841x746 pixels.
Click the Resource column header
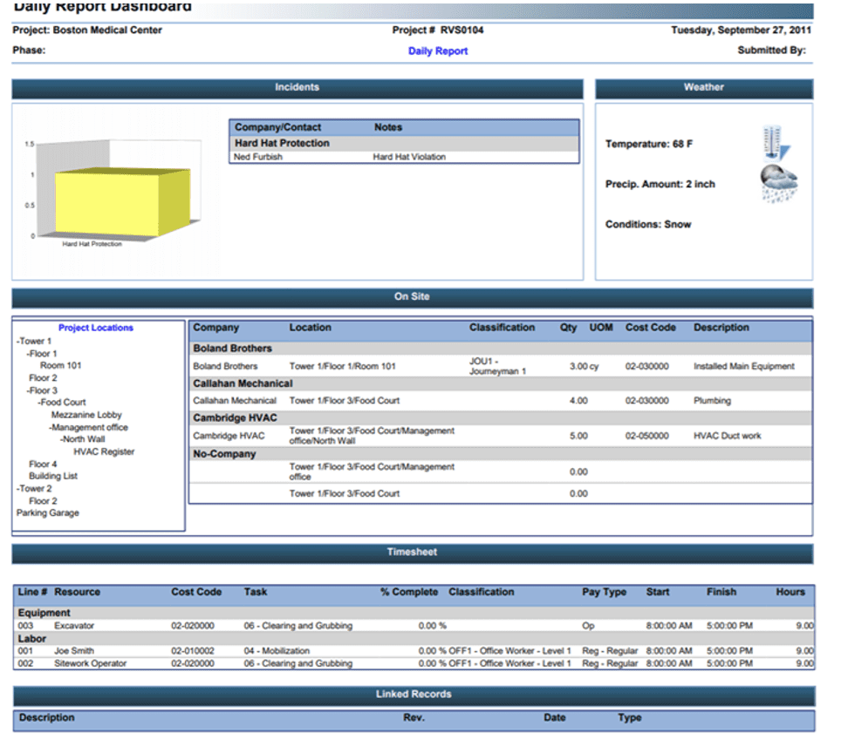point(78,593)
